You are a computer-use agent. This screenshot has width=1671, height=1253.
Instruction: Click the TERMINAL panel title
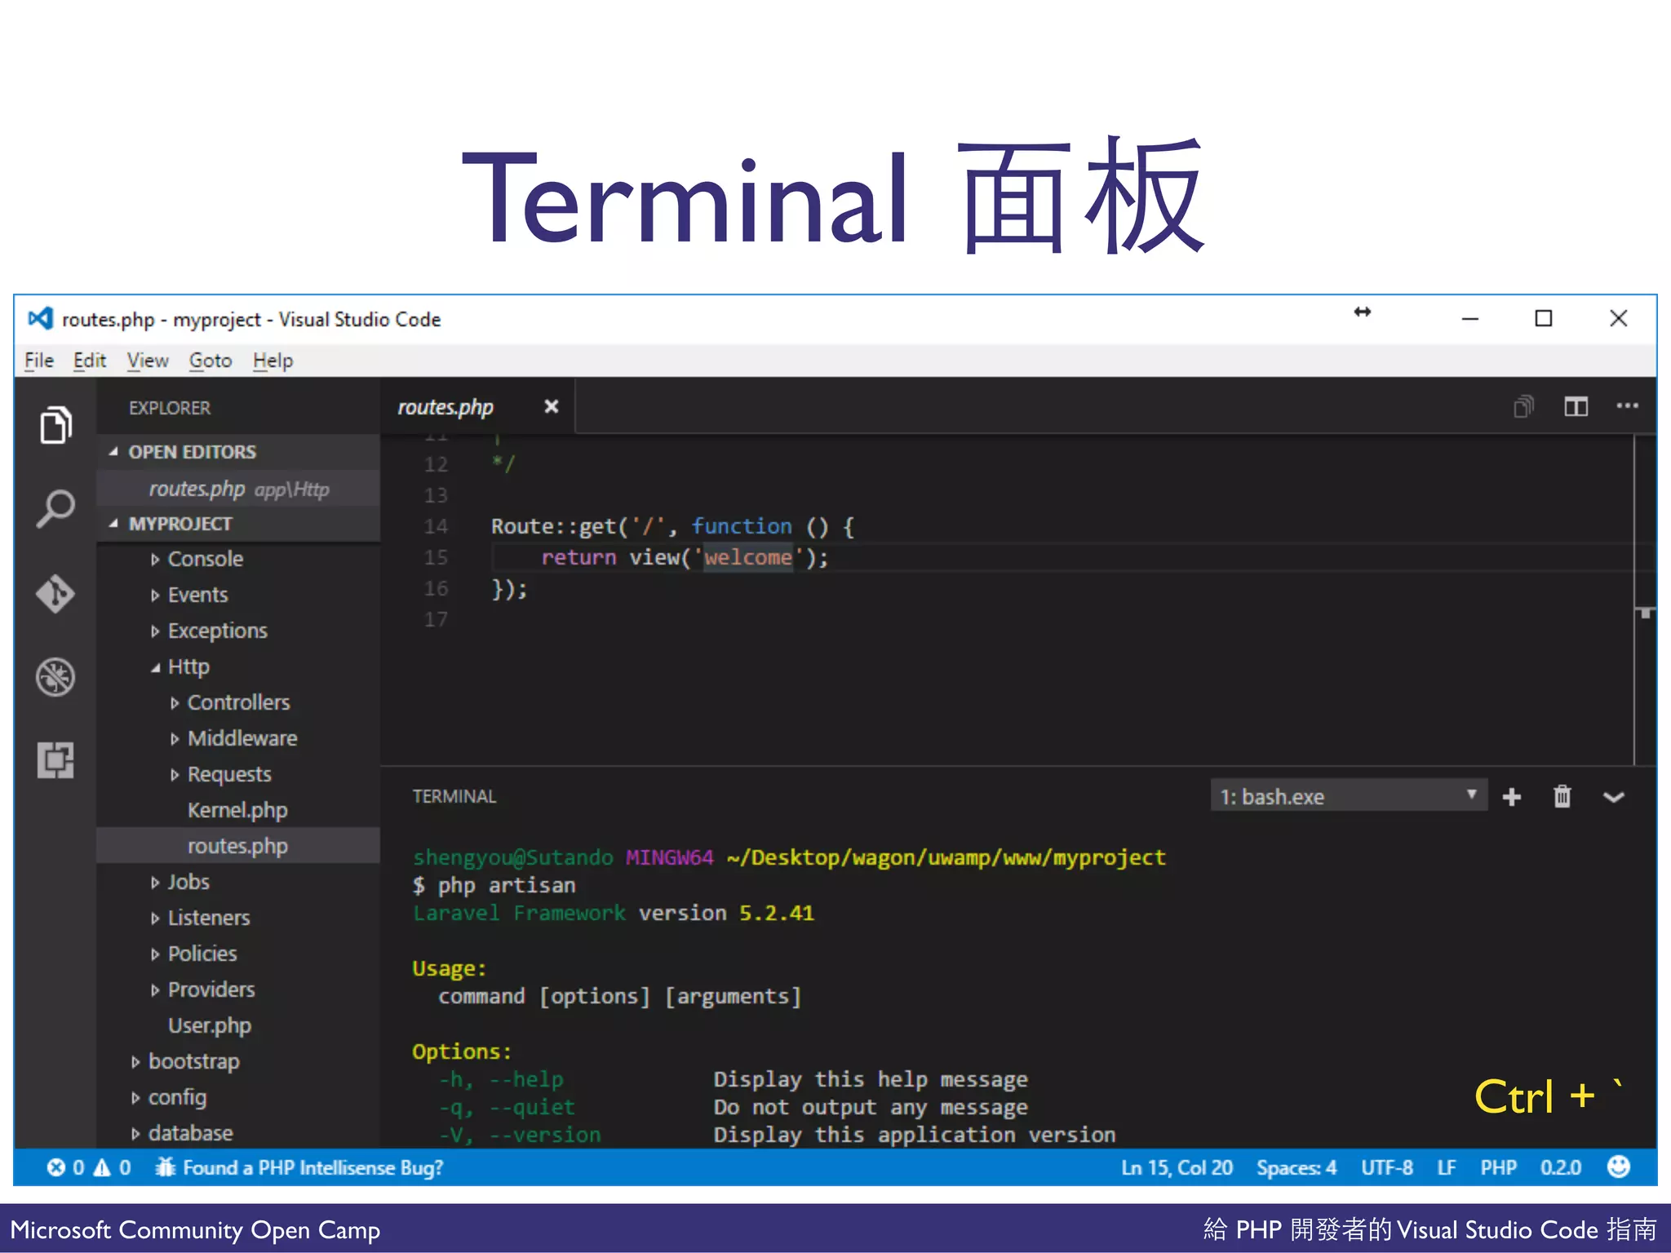454,796
